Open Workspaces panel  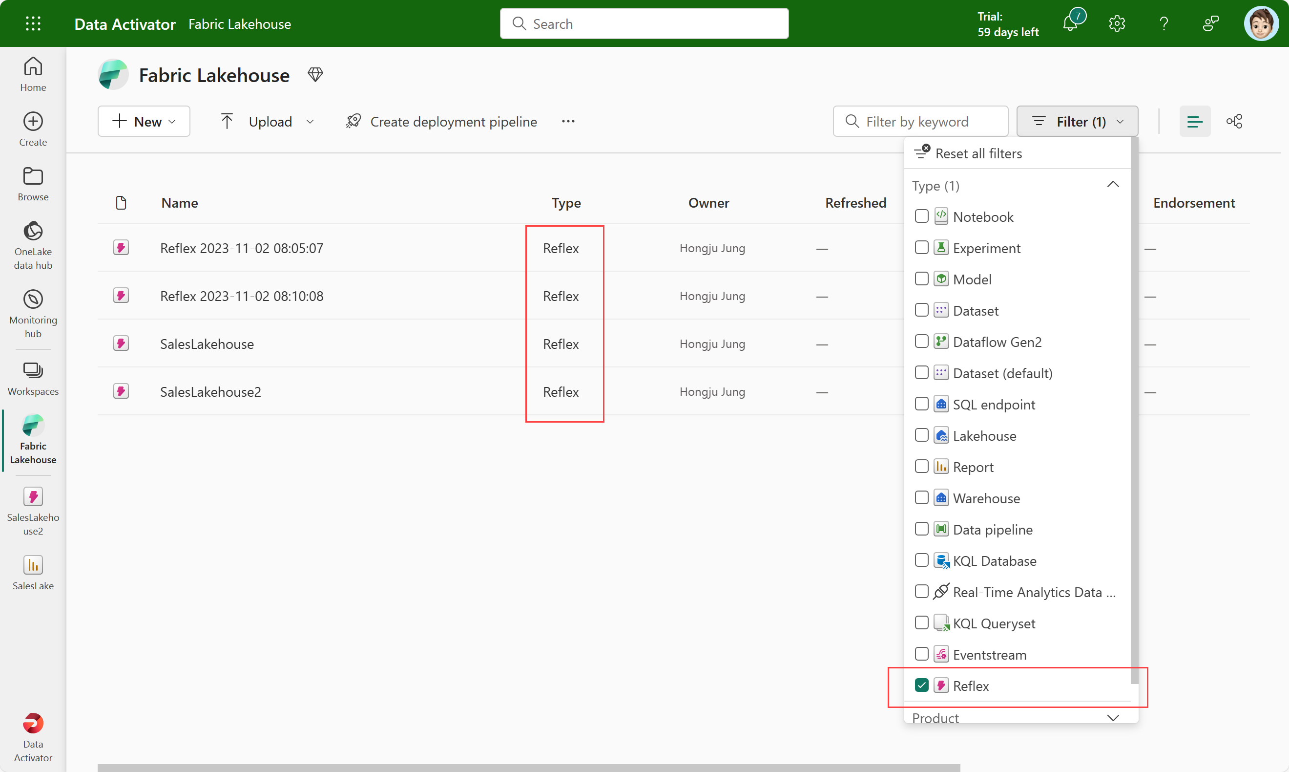point(33,379)
